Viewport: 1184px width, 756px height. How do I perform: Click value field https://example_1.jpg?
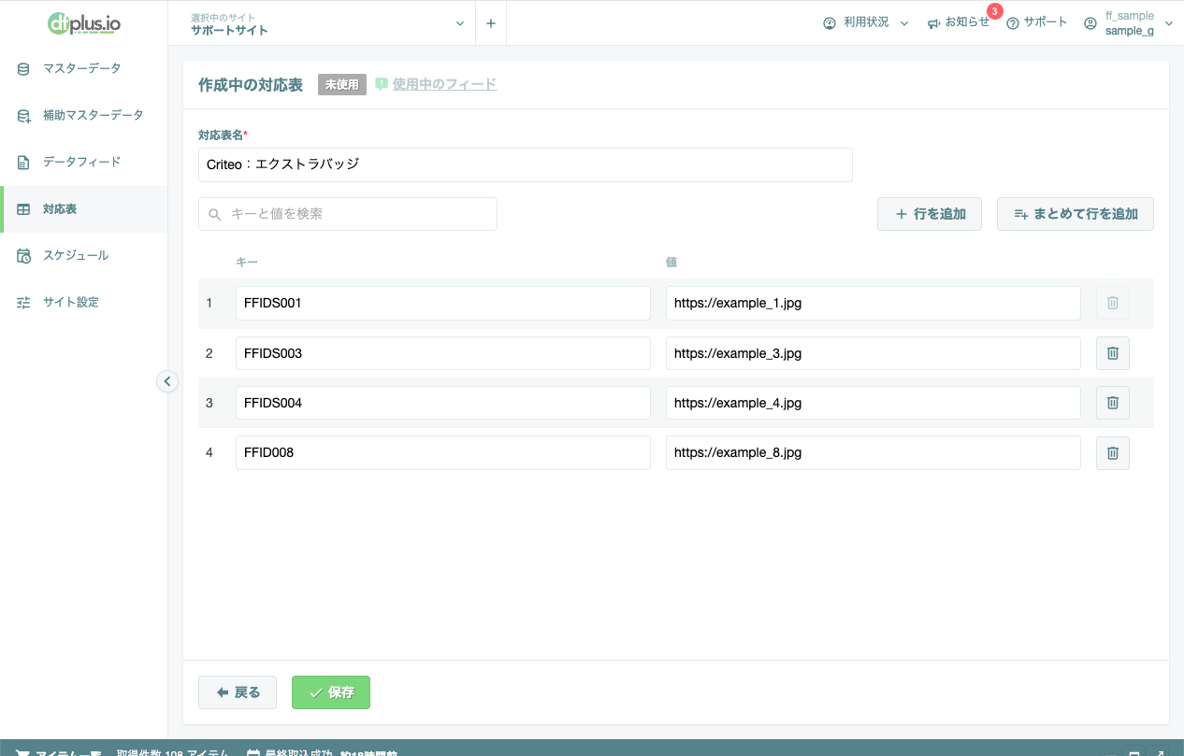874,303
